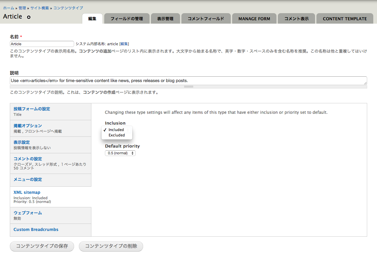Open the Custom Breadcrumbs vertical tab
The image size is (377, 259).
(36, 230)
